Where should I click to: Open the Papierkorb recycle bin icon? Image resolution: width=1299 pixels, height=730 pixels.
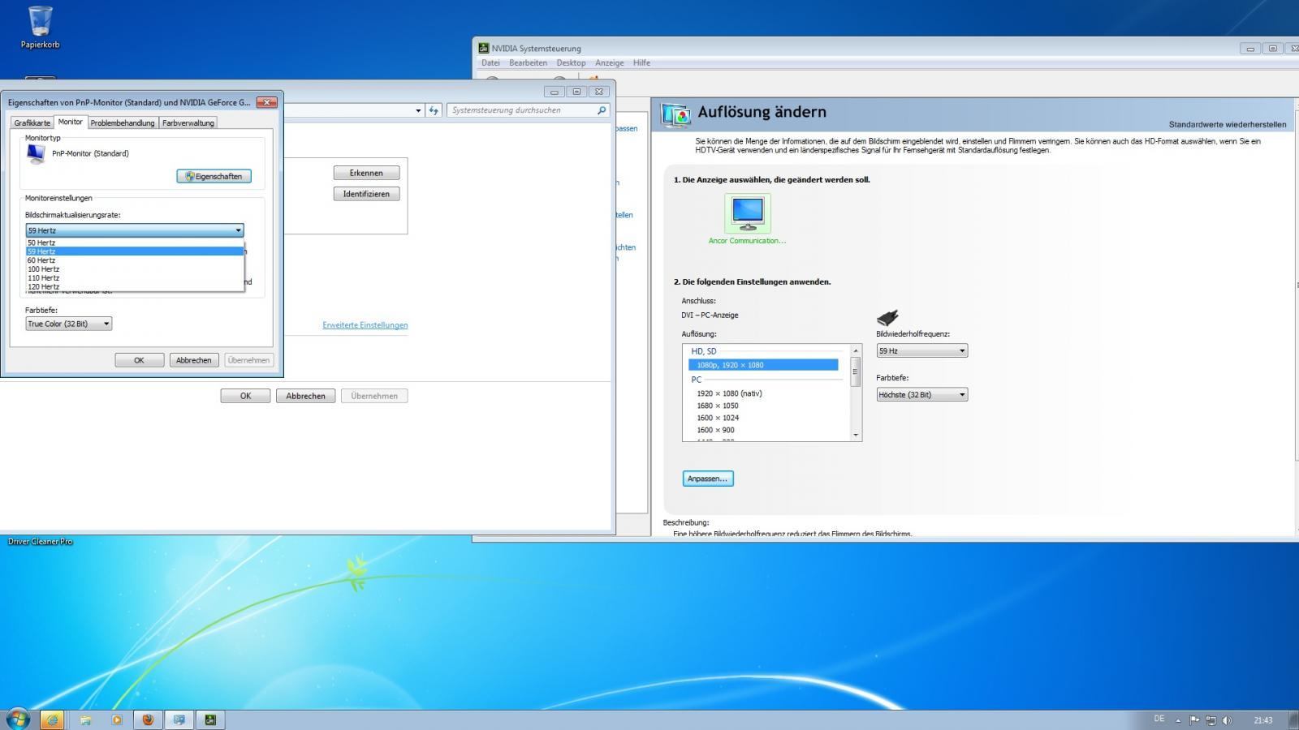click(40, 27)
